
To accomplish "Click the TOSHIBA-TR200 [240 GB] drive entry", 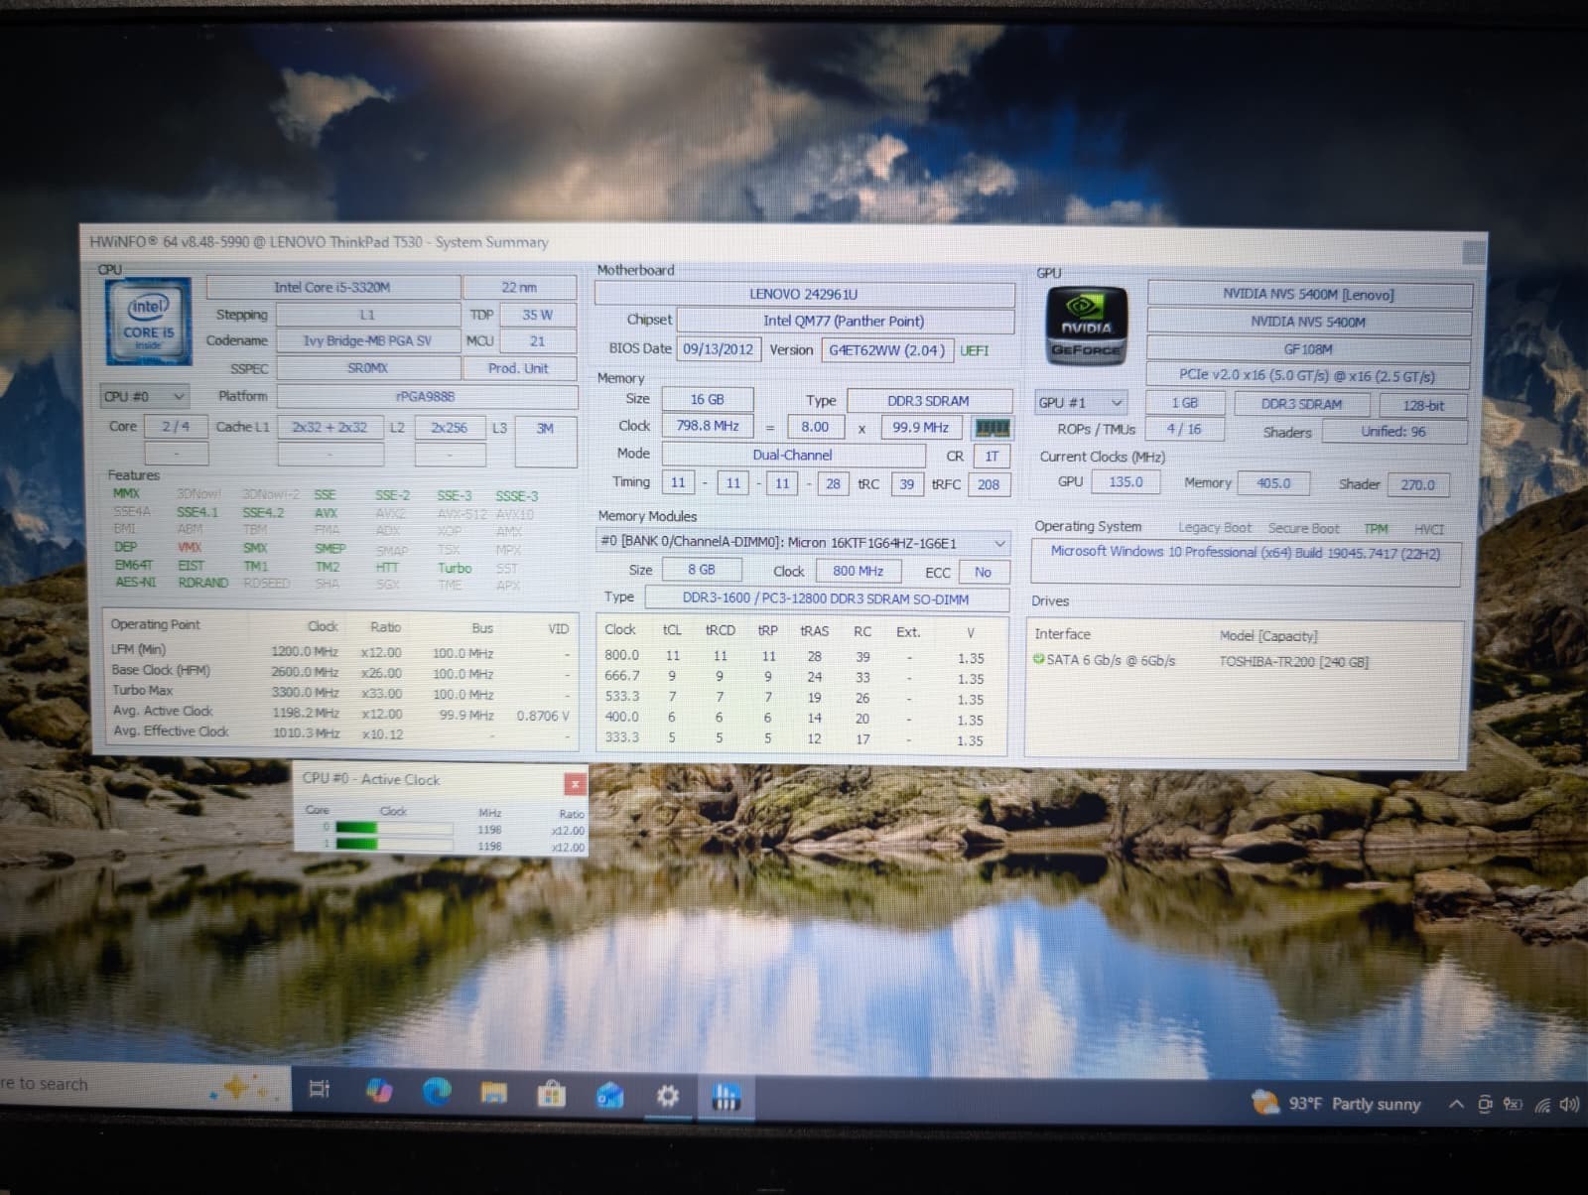I will point(1294,662).
